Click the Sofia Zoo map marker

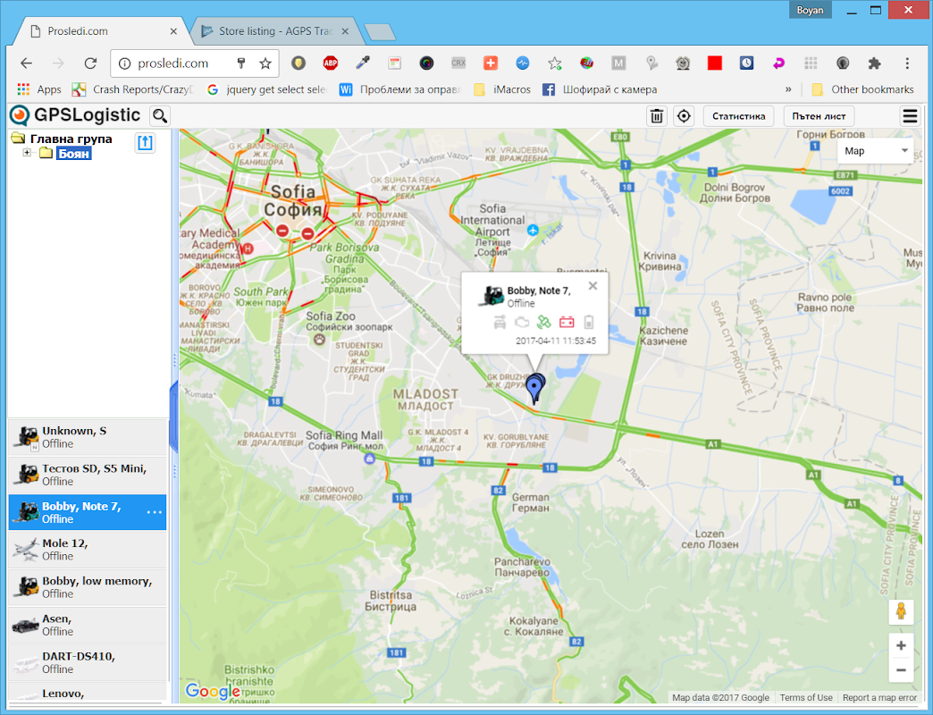(x=320, y=340)
